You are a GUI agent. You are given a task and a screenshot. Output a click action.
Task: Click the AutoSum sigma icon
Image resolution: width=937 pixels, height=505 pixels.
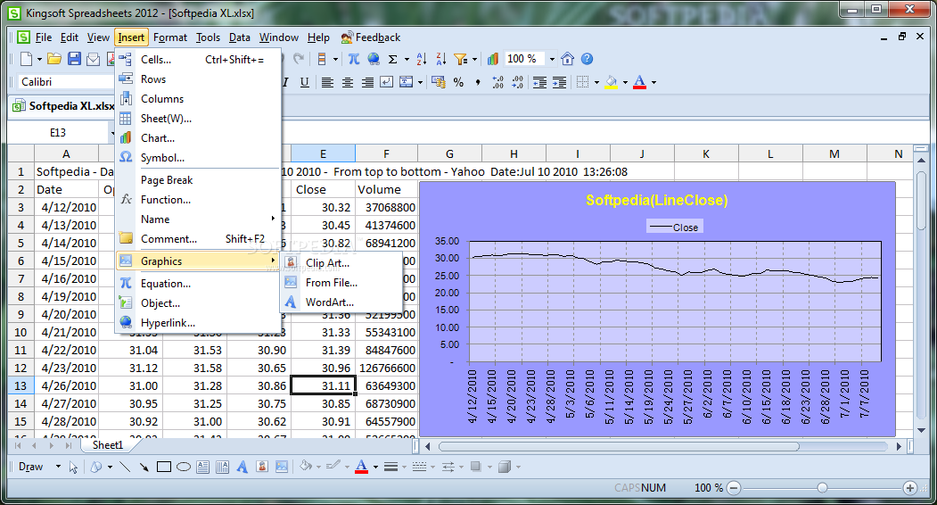[392, 59]
